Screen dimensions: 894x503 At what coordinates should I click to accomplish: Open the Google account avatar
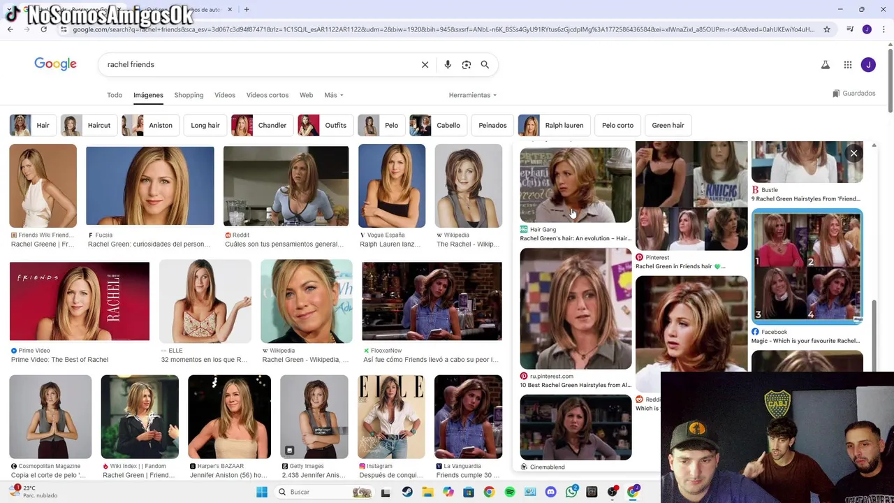pyautogui.click(x=868, y=65)
